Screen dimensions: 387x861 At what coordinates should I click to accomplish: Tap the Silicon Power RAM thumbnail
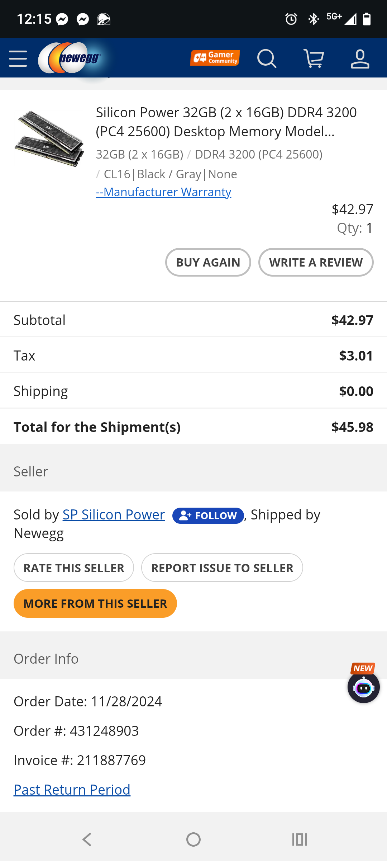(49, 138)
